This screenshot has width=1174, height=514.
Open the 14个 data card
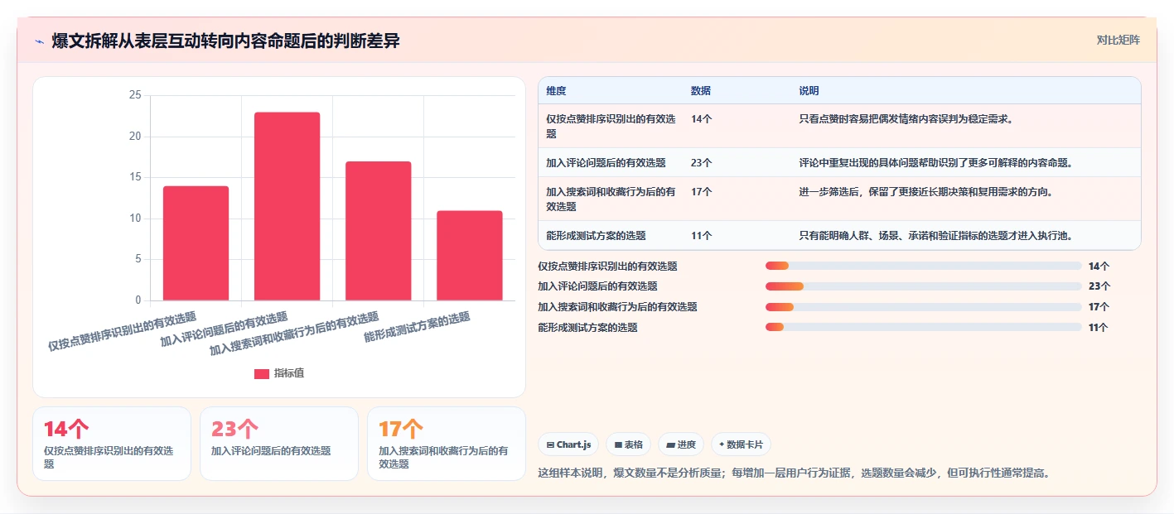coord(112,444)
